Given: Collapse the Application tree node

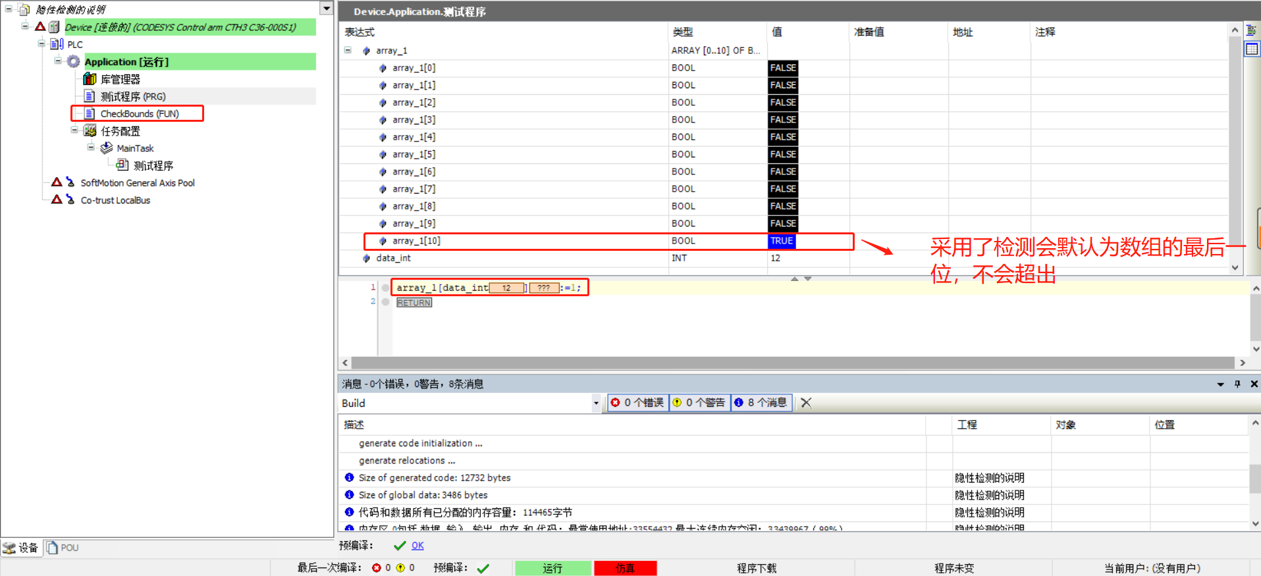Looking at the screenshot, I should 58,61.
